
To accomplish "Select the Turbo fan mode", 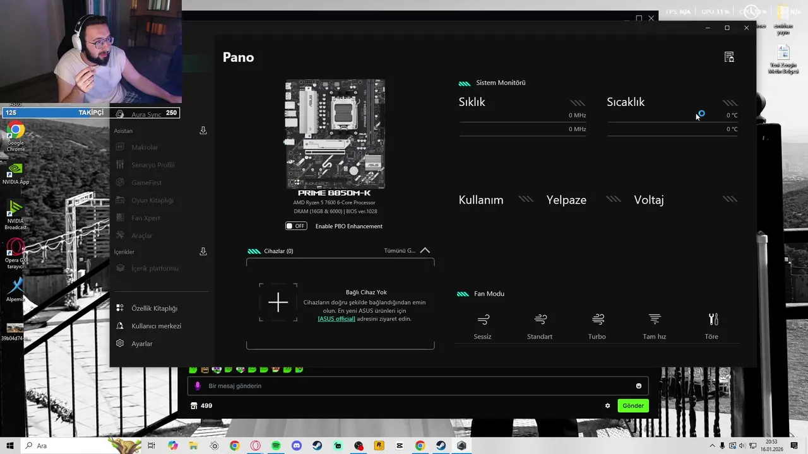I will pyautogui.click(x=597, y=326).
